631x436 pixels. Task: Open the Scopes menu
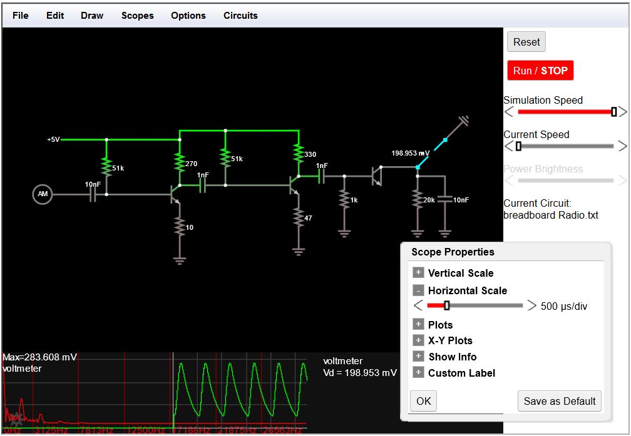click(137, 16)
